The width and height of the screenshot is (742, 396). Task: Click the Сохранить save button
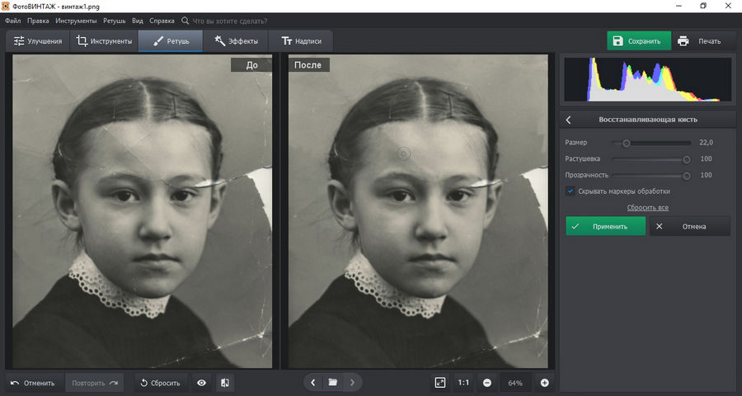click(639, 41)
